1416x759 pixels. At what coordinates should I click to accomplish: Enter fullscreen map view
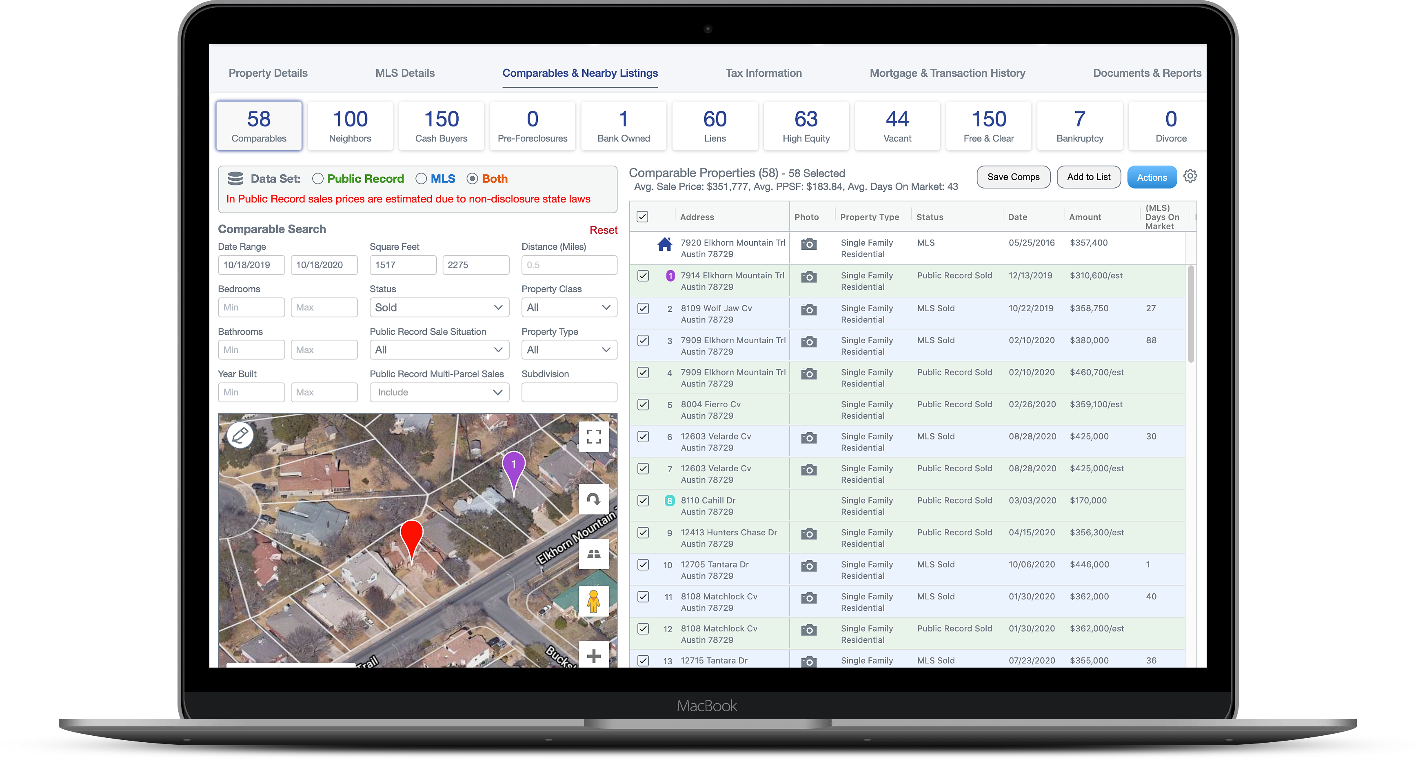point(594,437)
